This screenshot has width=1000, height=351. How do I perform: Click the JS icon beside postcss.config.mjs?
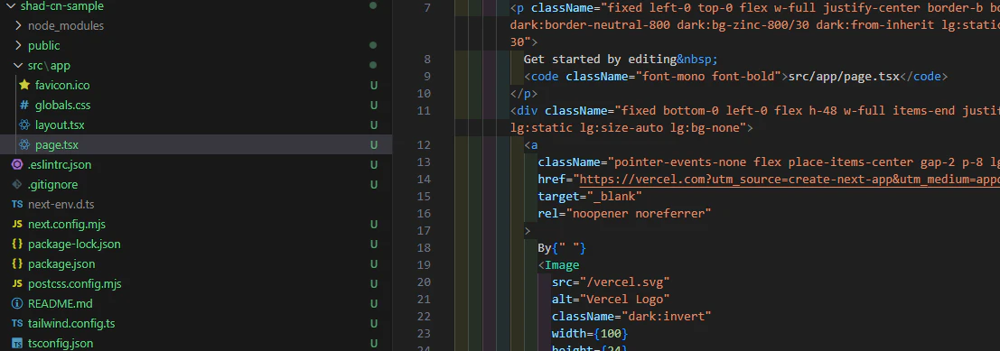pyautogui.click(x=17, y=283)
